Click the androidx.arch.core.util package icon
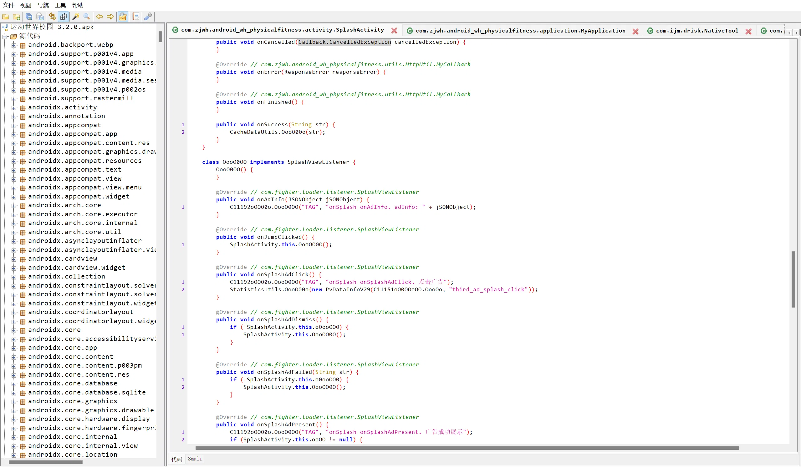 click(23, 233)
